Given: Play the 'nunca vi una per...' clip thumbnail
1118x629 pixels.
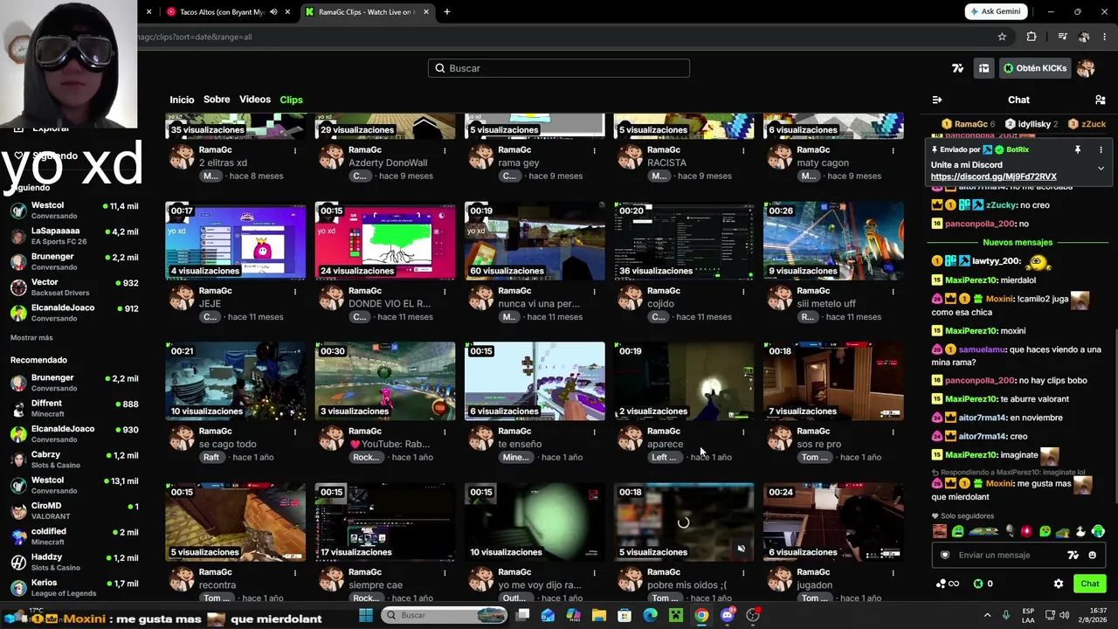Looking at the screenshot, I should 535,240.
